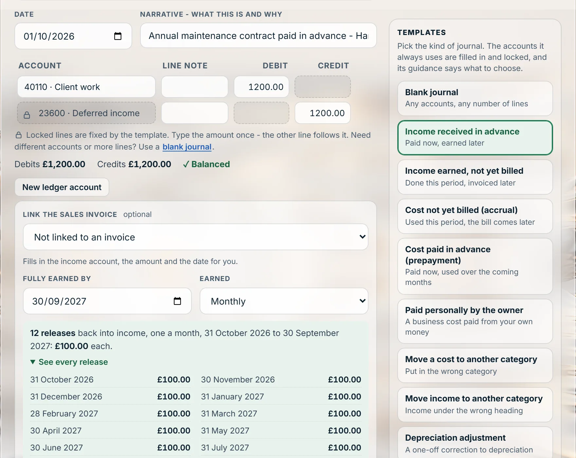The width and height of the screenshot is (576, 458).
Task: Edit the narrative text field
Action: [259, 35]
